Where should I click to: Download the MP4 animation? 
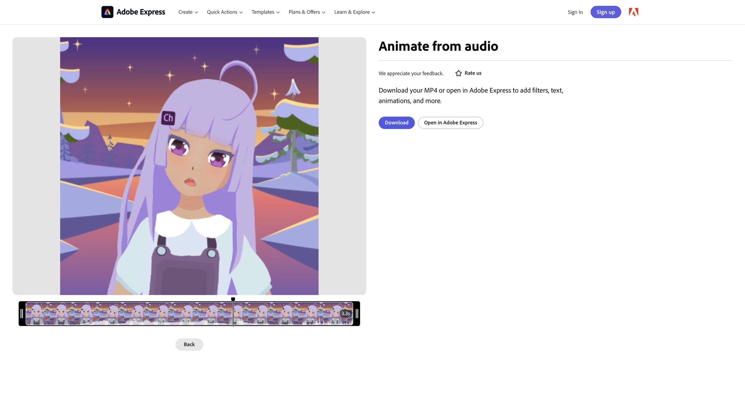pos(396,123)
